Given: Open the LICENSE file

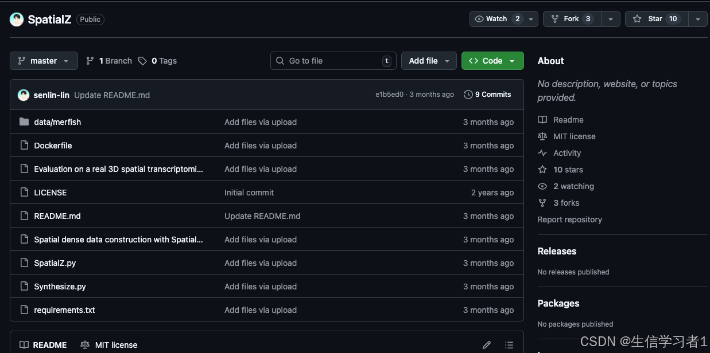Looking at the screenshot, I should (x=51, y=193).
